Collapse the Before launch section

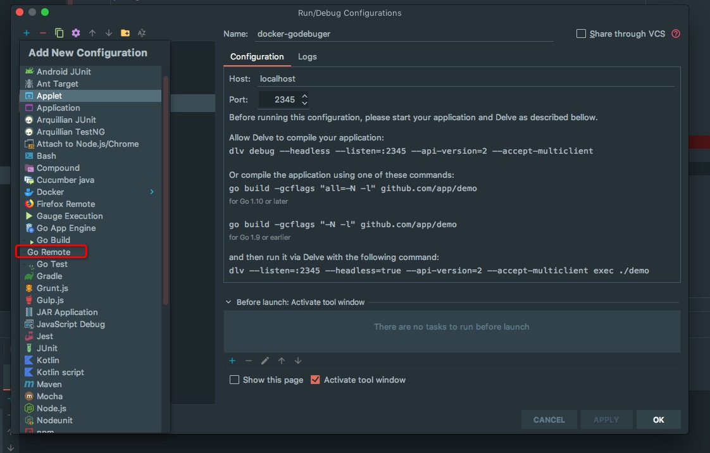228,302
